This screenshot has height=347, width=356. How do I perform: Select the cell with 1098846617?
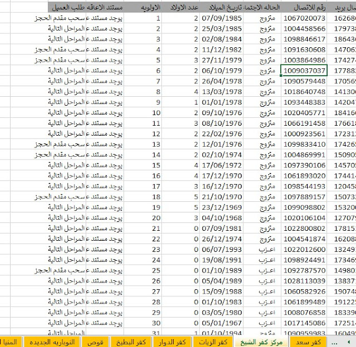(304, 39)
